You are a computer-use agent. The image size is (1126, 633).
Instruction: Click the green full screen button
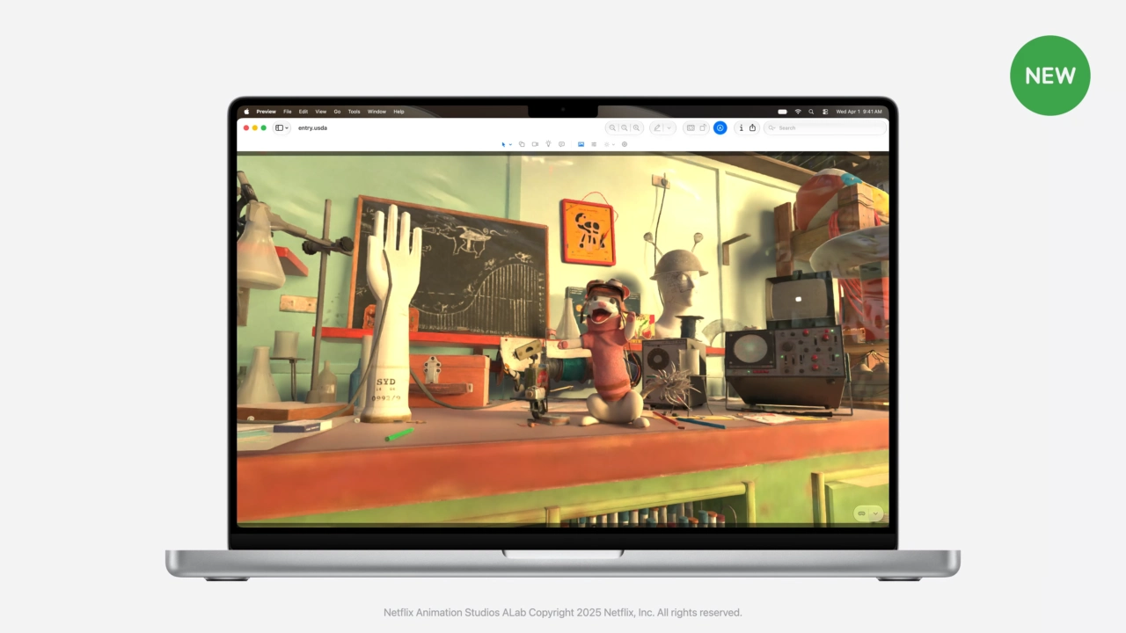coord(264,127)
